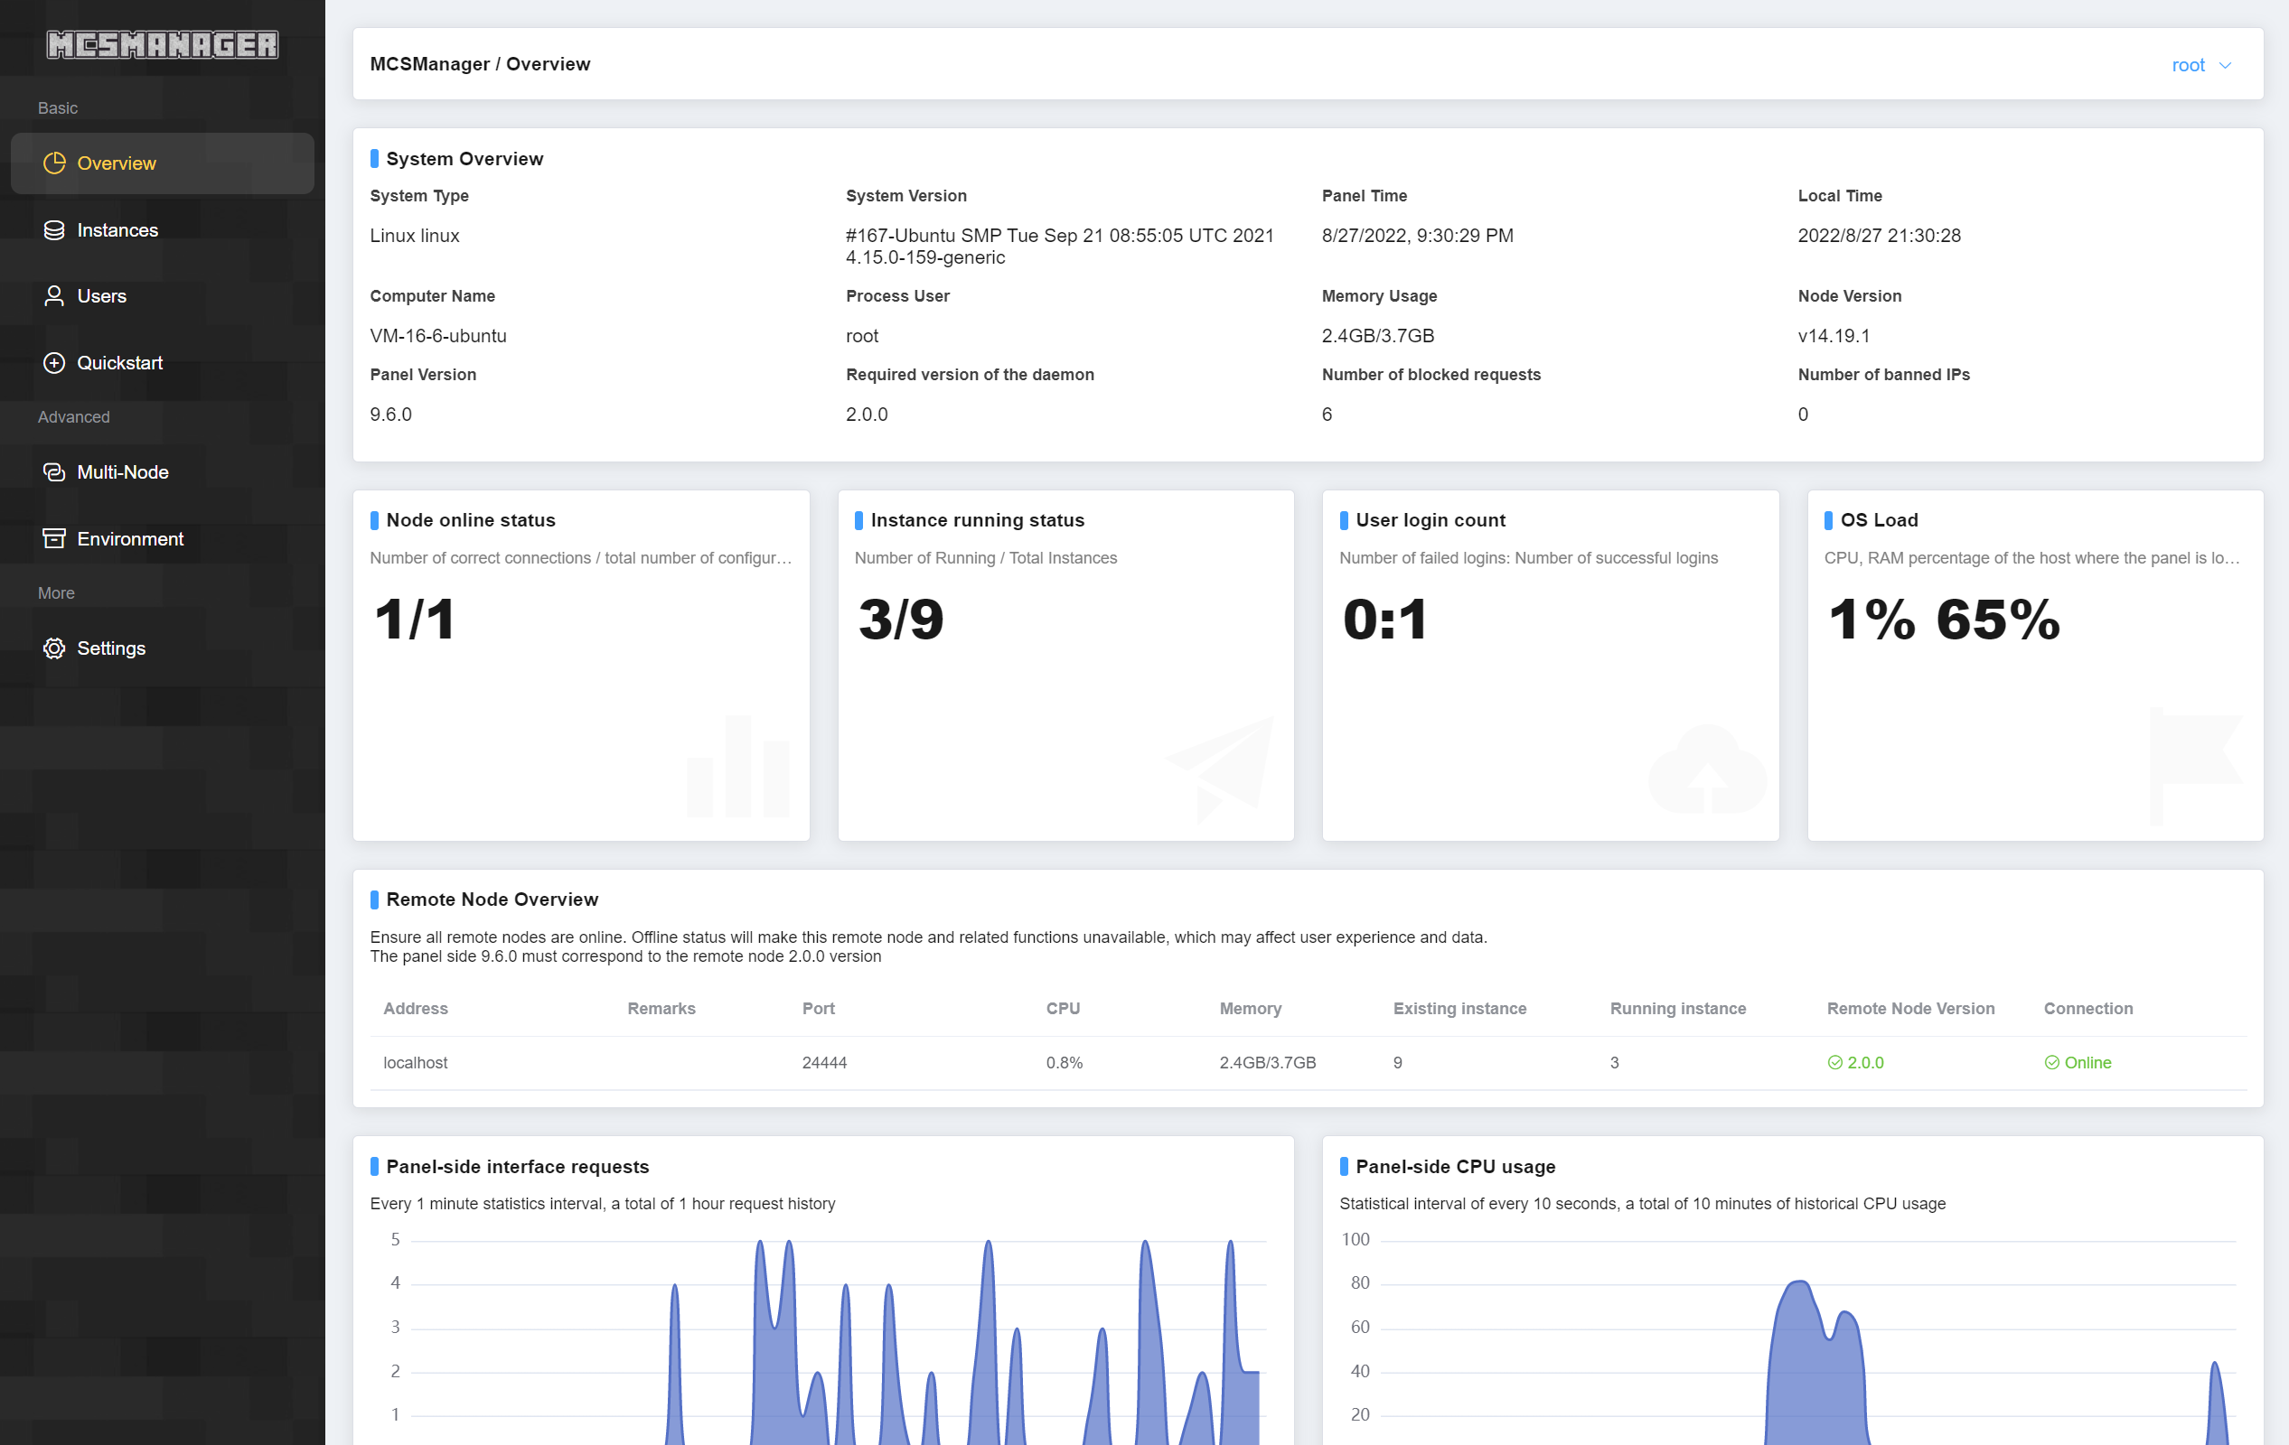Go to the Users page
This screenshot has width=2289, height=1445.
coord(163,296)
